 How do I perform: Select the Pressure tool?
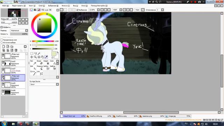pyautogui.click(x=40, y=68)
